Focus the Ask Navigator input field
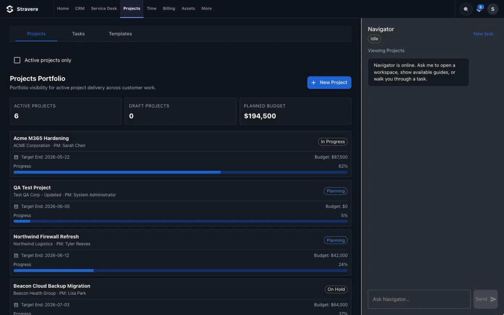Viewport: 504px width, 315px height. (419, 299)
